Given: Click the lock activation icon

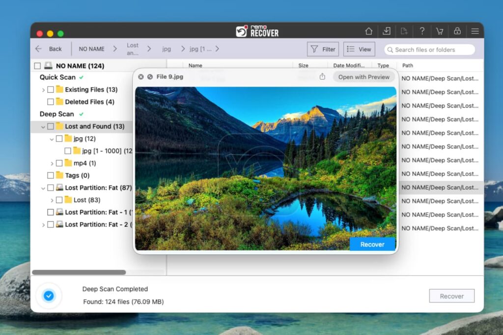Looking at the screenshot, I should point(457,31).
